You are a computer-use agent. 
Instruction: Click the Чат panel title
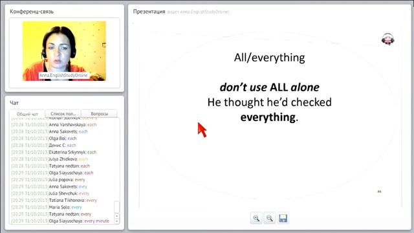[14, 103]
